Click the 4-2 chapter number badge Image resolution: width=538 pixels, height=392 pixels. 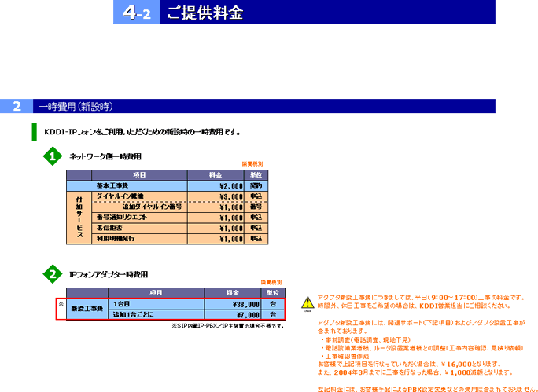tap(137, 12)
